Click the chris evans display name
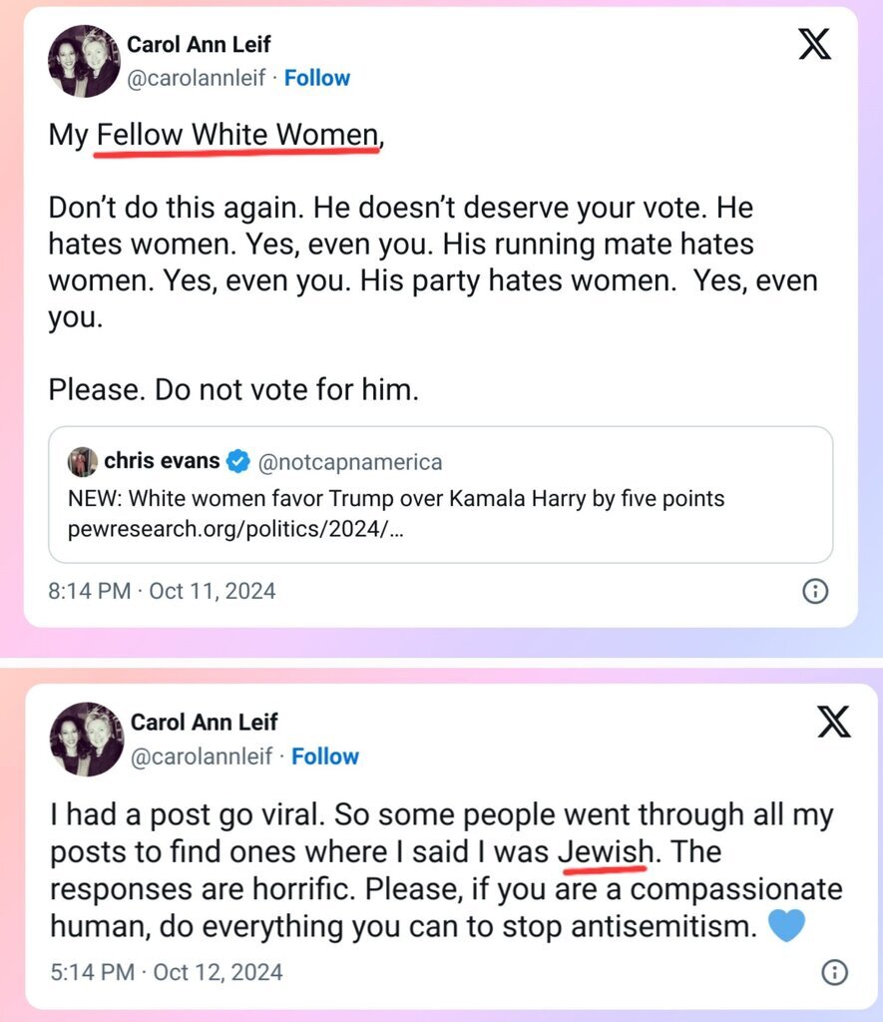The image size is (883, 1022). click(161, 461)
